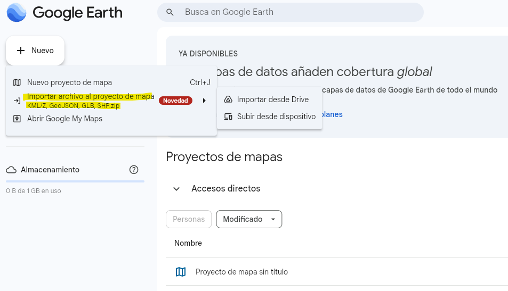Select Nuevo proyecto de mapa menu entry
Image resolution: width=508 pixels, height=291 pixels.
pos(111,82)
